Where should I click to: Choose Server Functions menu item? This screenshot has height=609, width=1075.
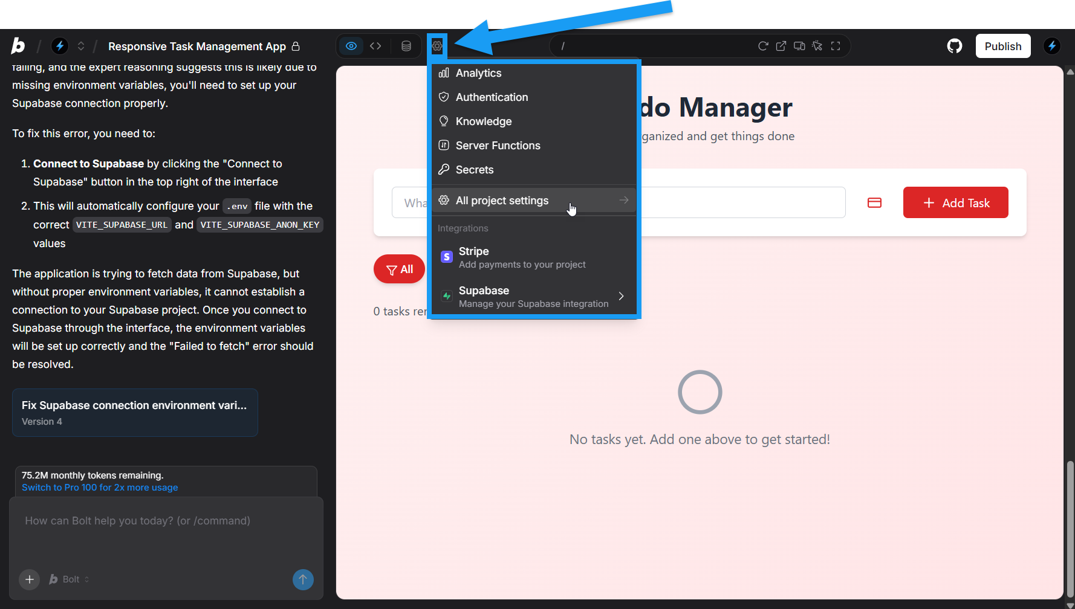534,146
